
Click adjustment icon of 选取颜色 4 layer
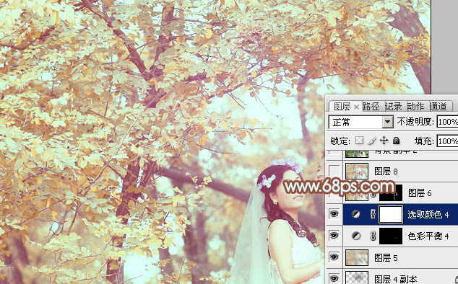[x=355, y=214]
